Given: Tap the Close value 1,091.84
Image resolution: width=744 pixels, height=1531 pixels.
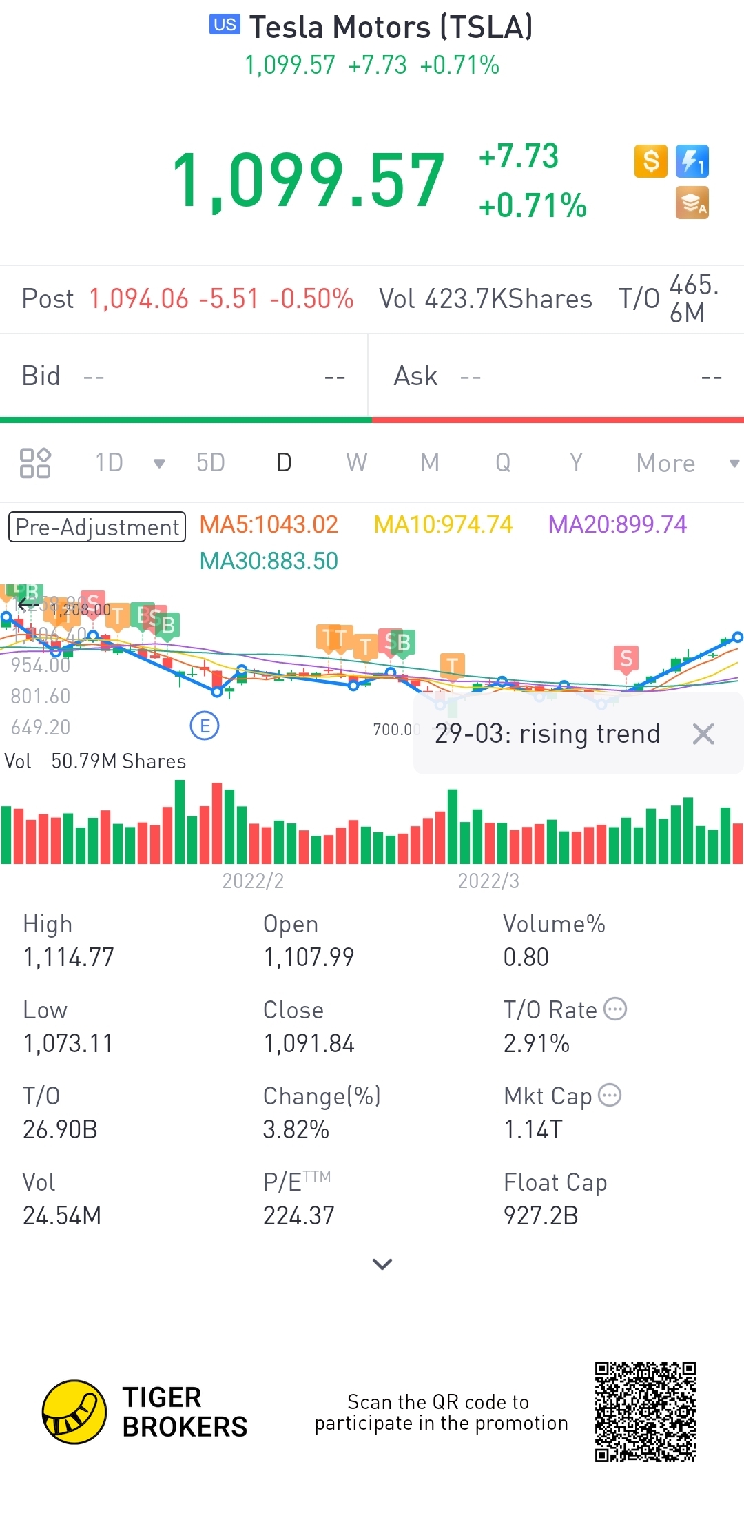Looking at the screenshot, I should pos(309,1044).
